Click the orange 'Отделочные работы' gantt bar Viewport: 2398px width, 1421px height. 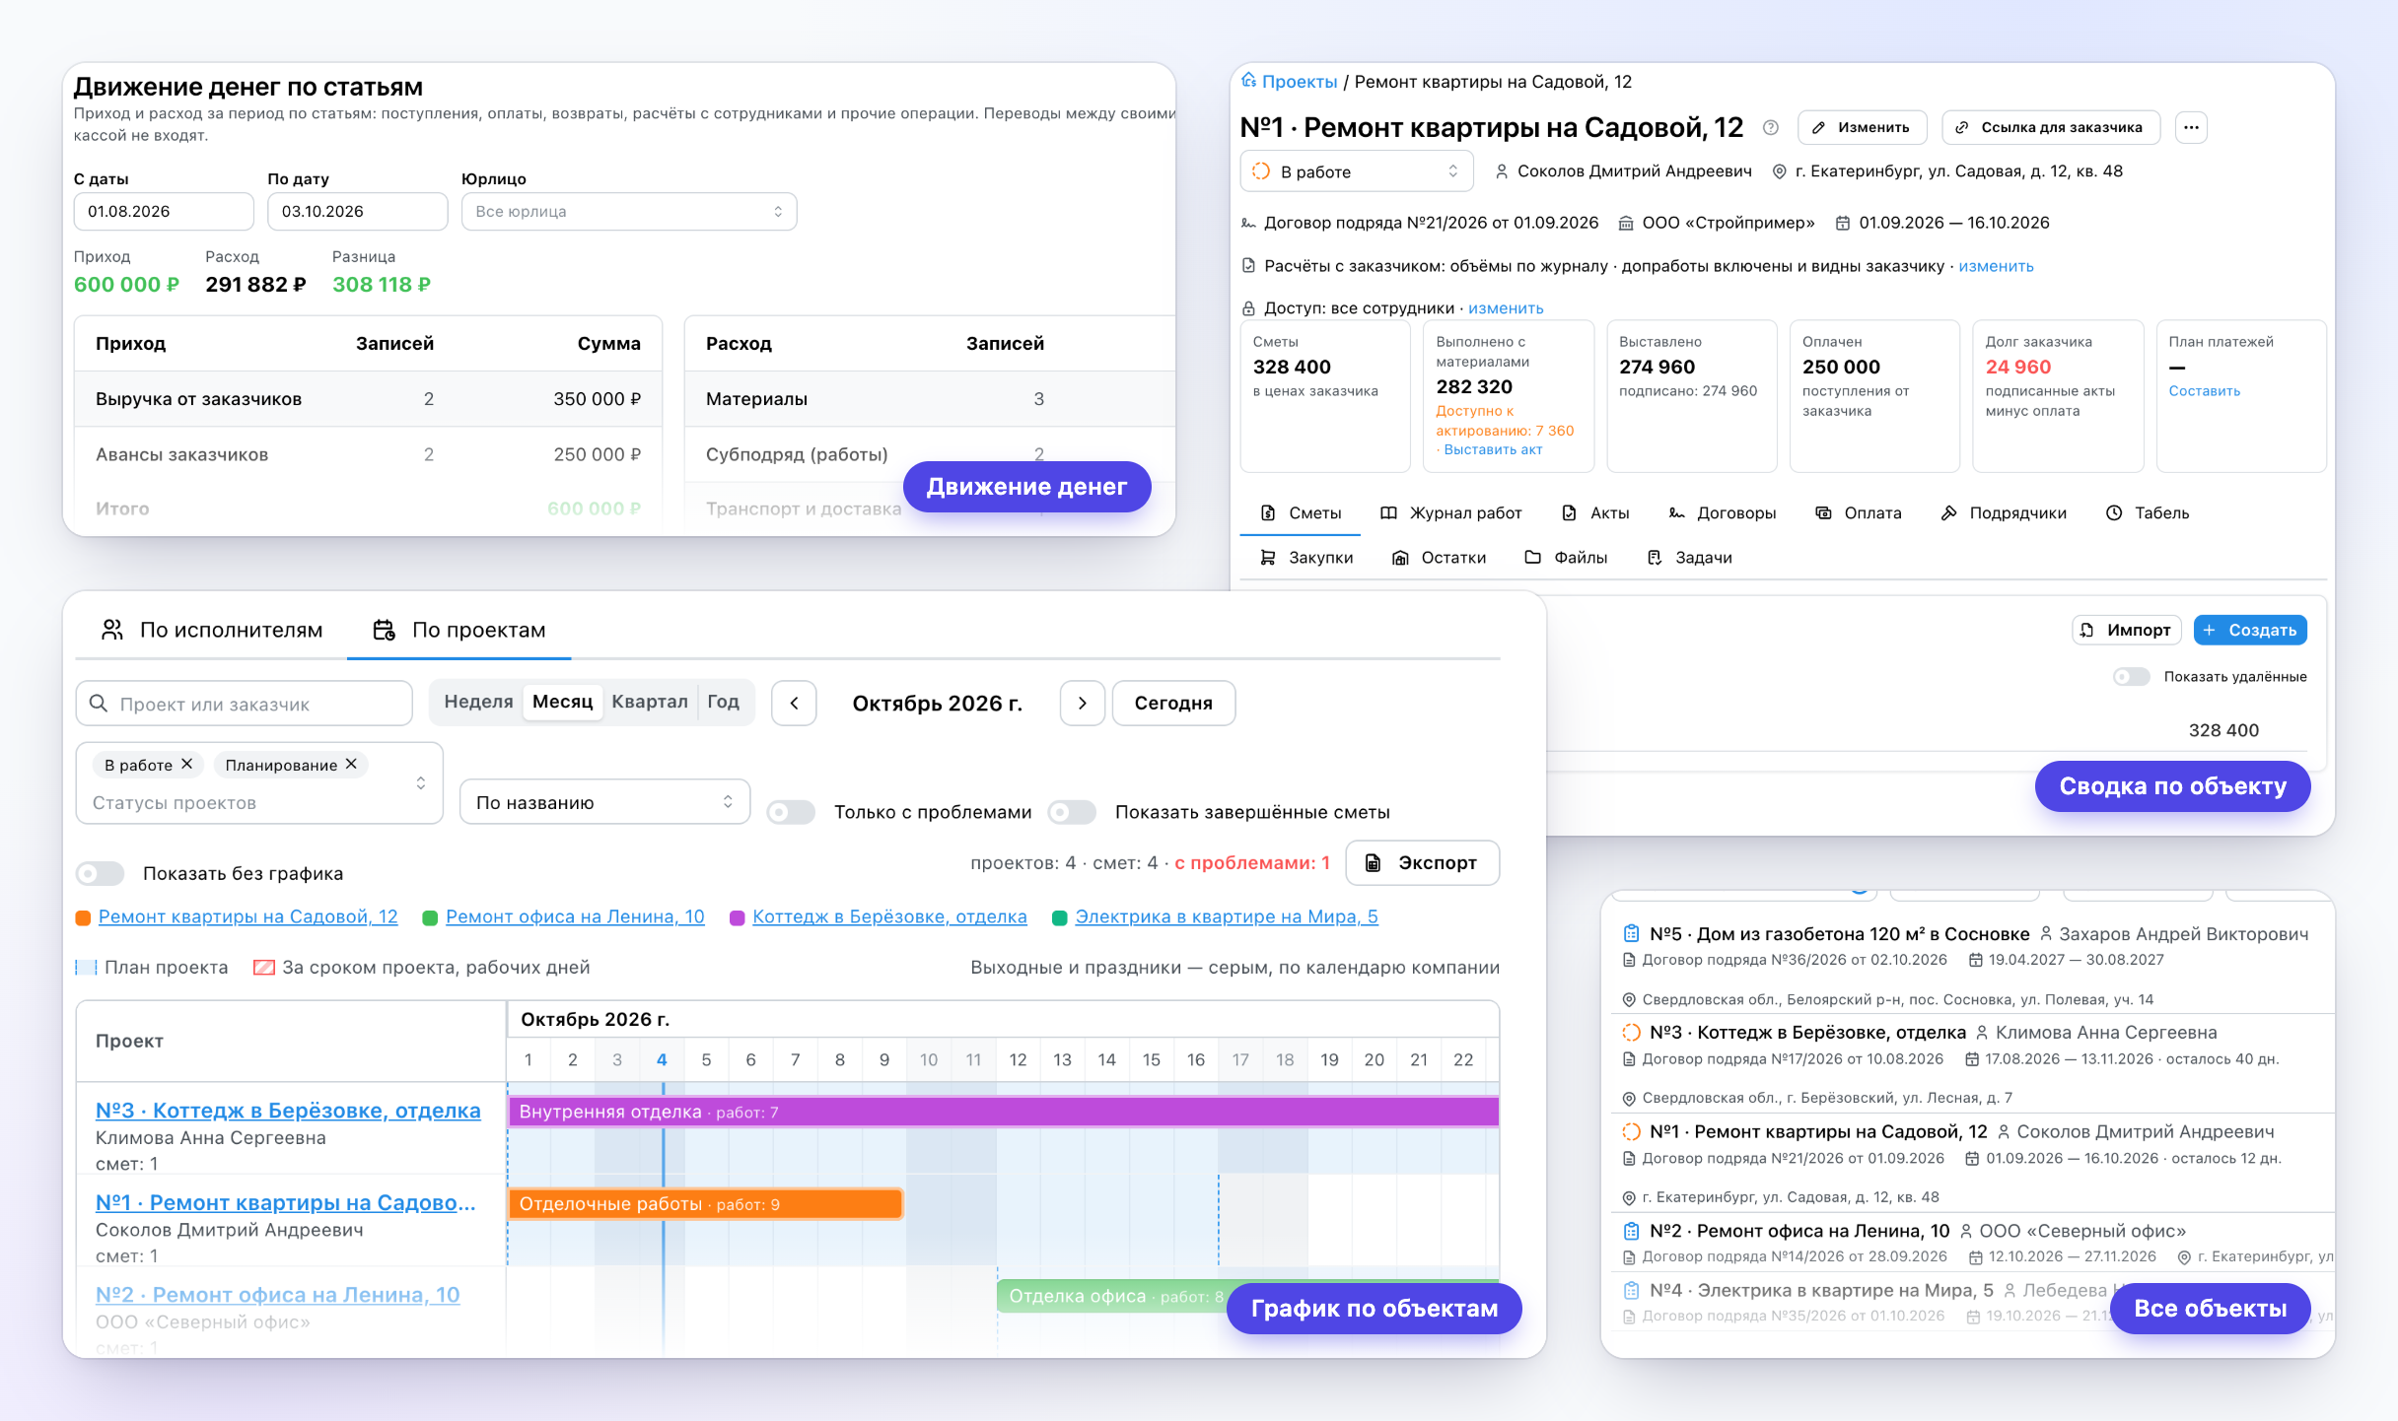tap(705, 1204)
